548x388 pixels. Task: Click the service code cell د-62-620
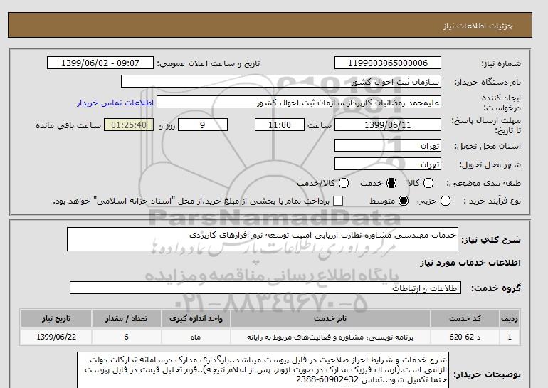click(x=465, y=337)
